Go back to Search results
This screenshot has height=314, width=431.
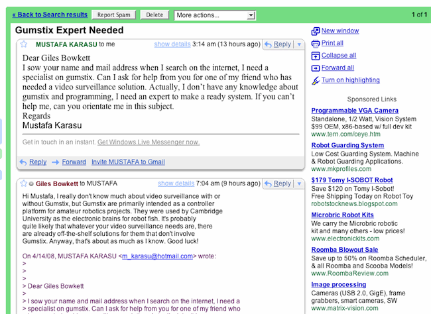coord(50,15)
